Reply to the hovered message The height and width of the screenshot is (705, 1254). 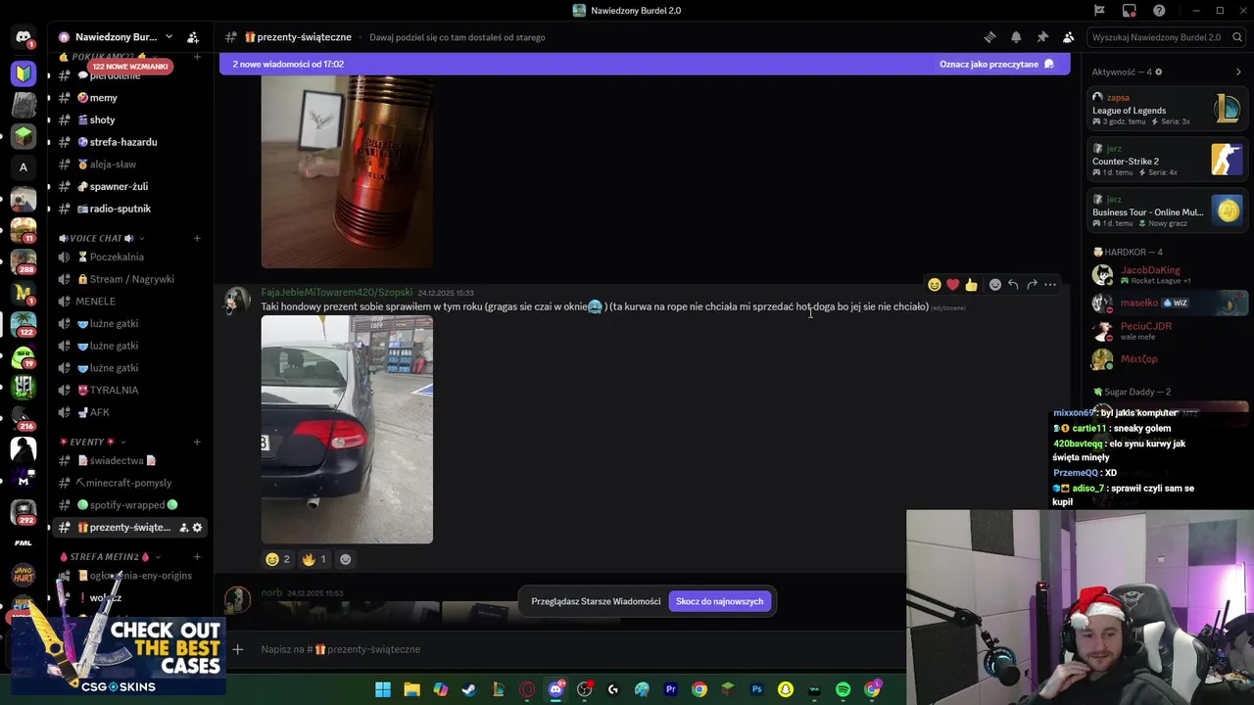tap(1013, 285)
